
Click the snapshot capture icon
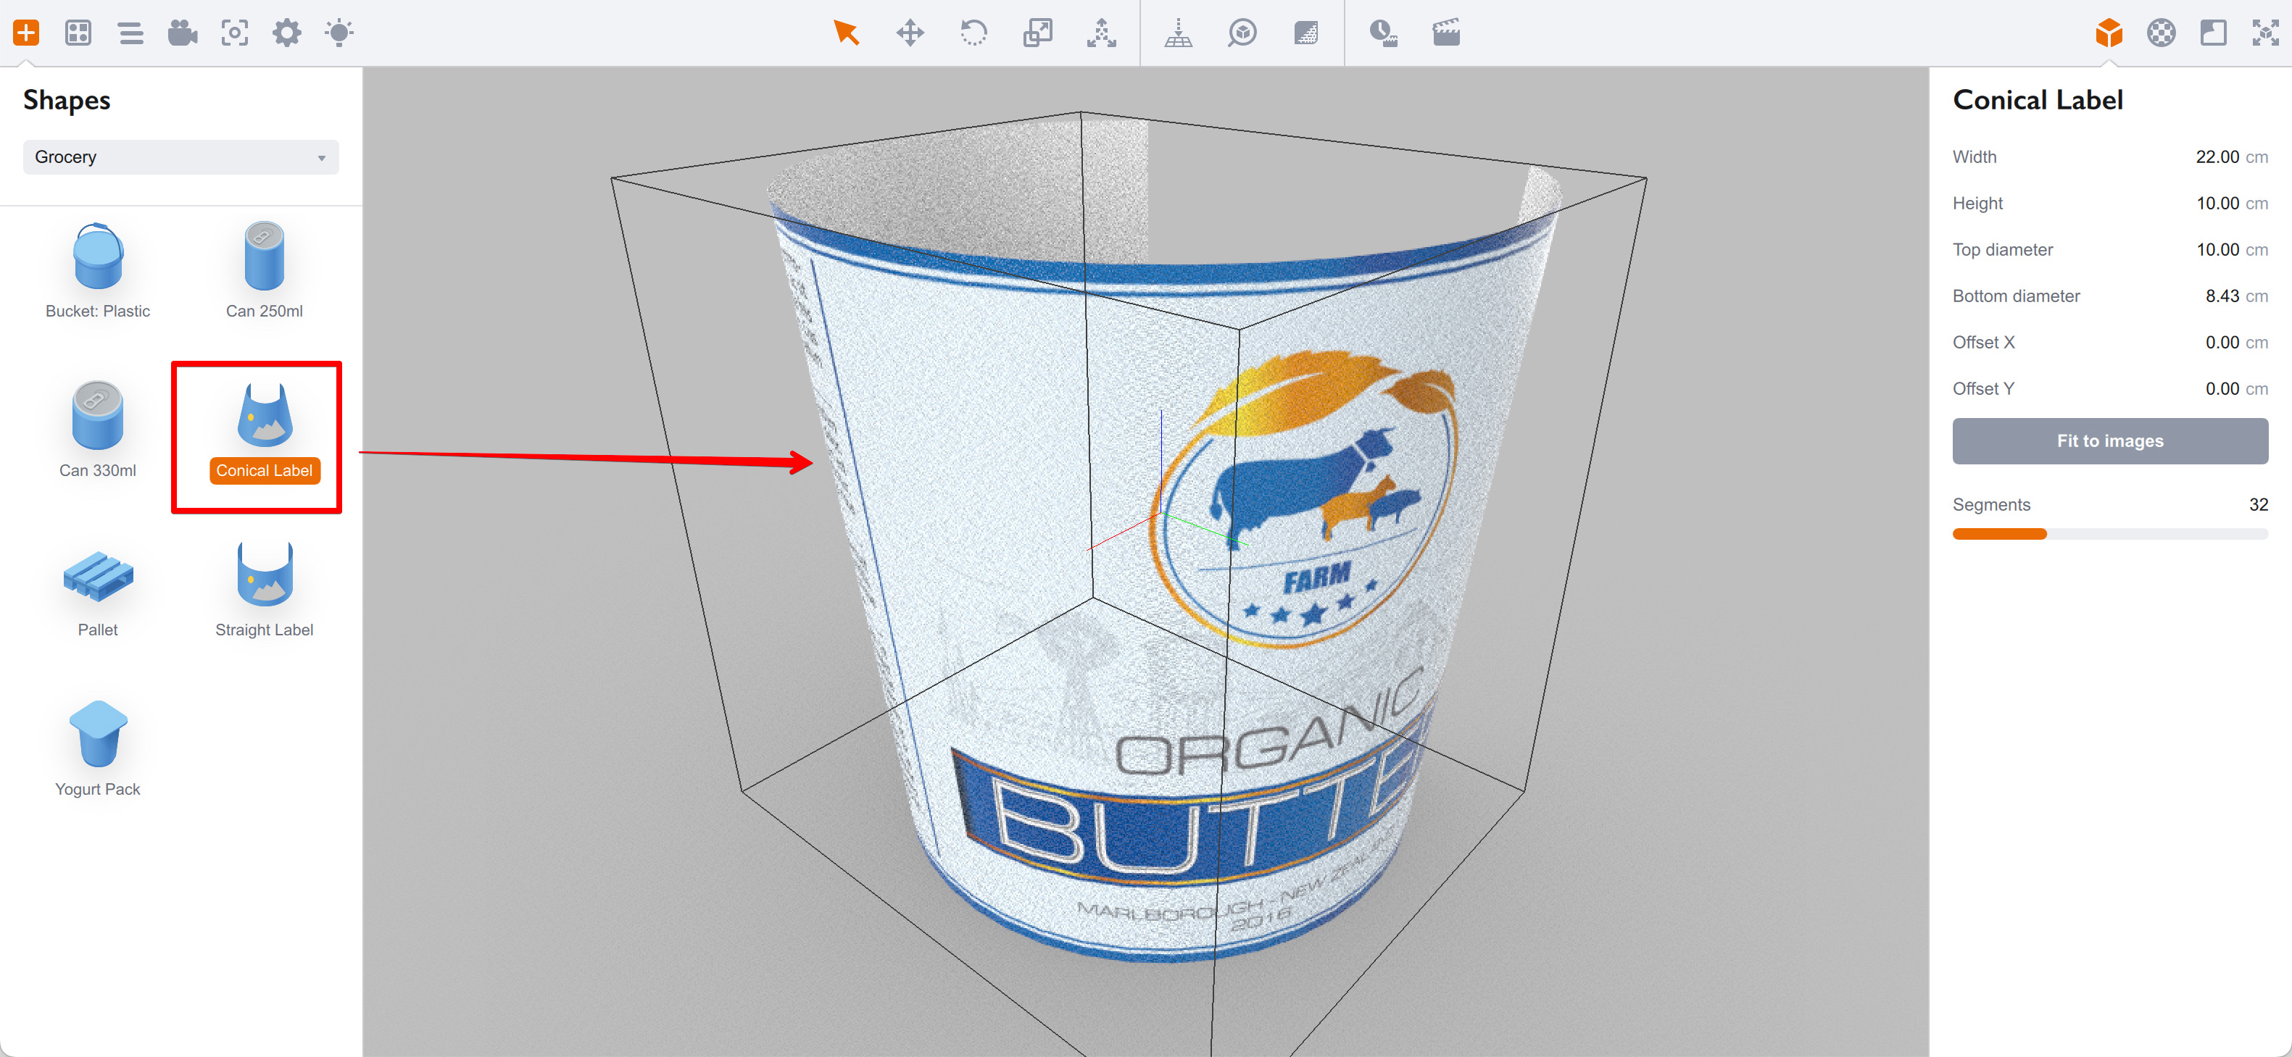[x=234, y=33]
